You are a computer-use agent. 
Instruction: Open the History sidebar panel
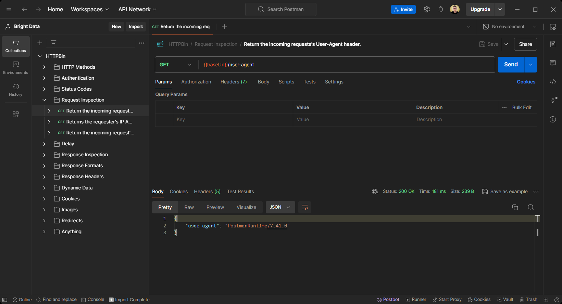[16, 90]
